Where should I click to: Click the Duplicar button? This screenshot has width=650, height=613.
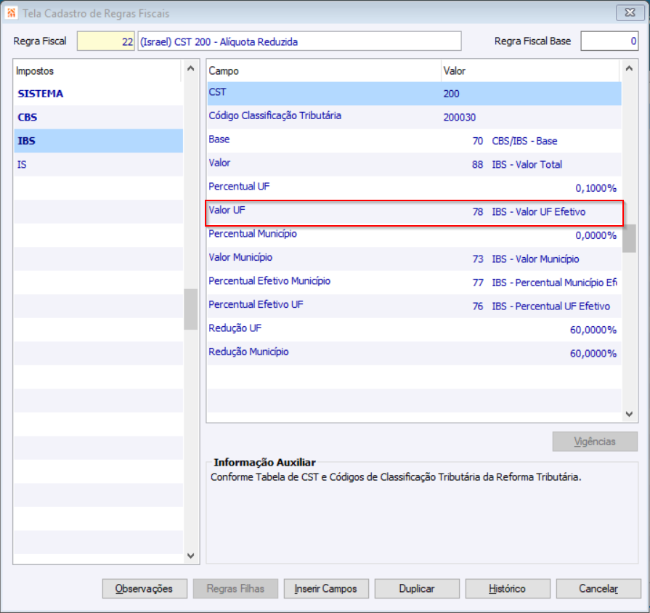click(417, 588)
